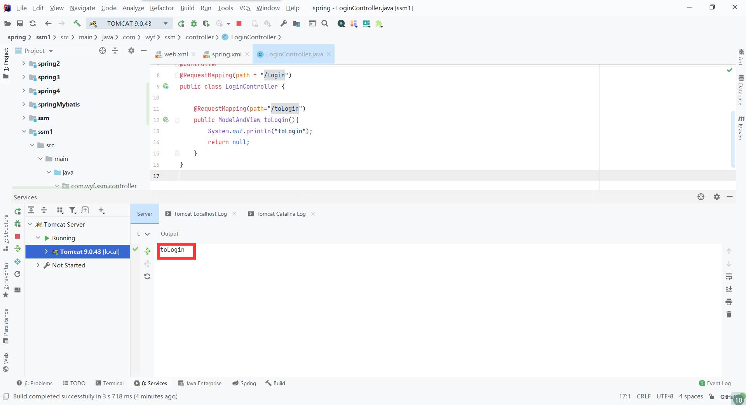Click Save All floppy disk icon
The height and width of the screenshot is (405, 746).
[x=20, y=24]
